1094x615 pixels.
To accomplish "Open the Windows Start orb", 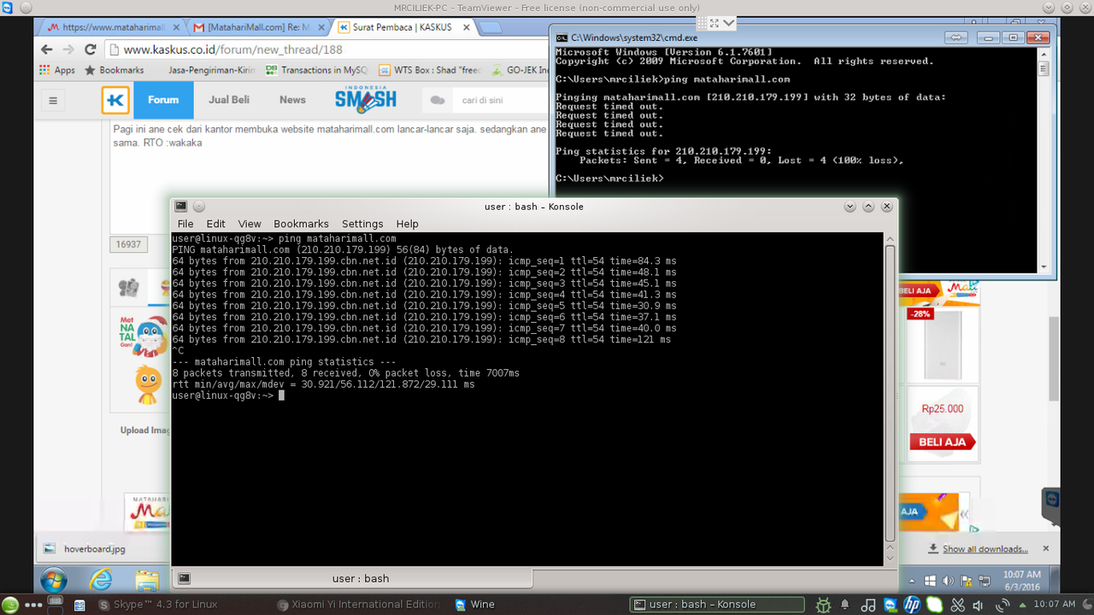I will [53, 580].
